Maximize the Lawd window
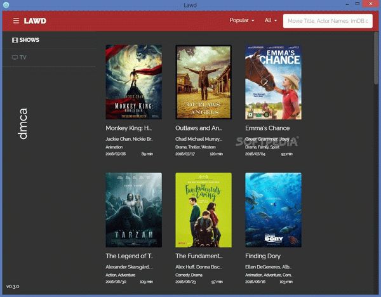The height and width of the screenshot is (297, 381). 358,4
